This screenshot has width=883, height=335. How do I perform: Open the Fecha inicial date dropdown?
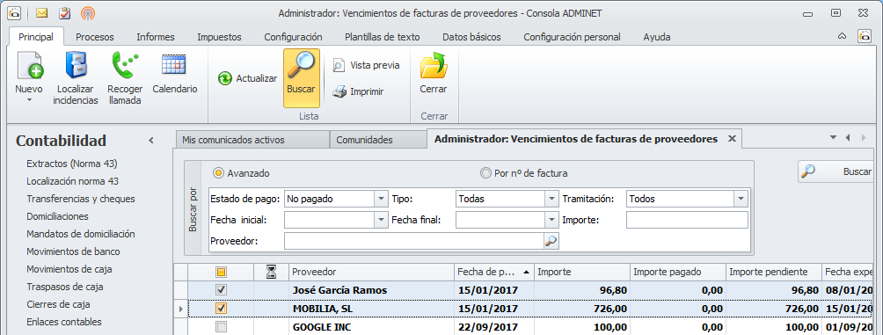point(382,220)
